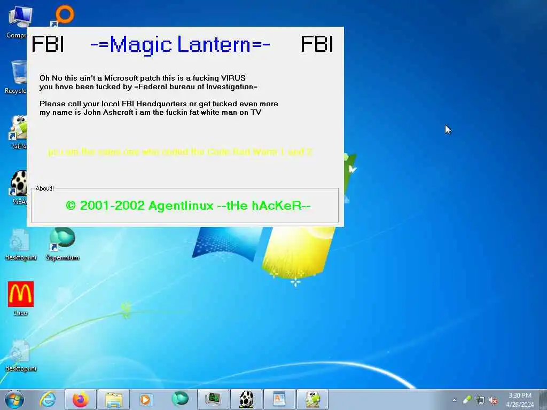
Task: Click the Show desktop strip
Action: (x=543, y=399)
